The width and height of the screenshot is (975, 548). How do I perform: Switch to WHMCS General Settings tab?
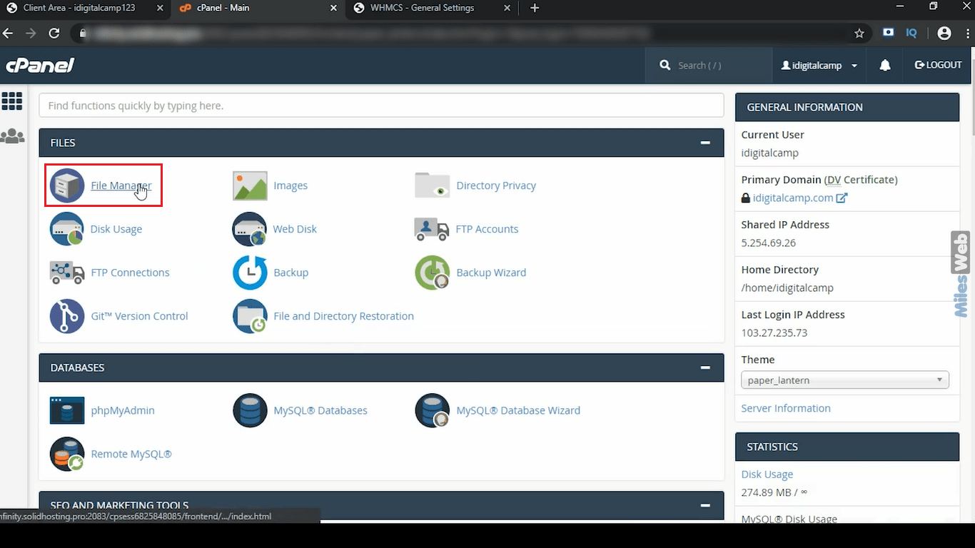(x=433, y=8)
